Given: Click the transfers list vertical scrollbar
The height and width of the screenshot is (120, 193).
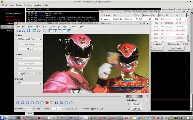Looking at the screenshot, I should [x=188, y=27].
